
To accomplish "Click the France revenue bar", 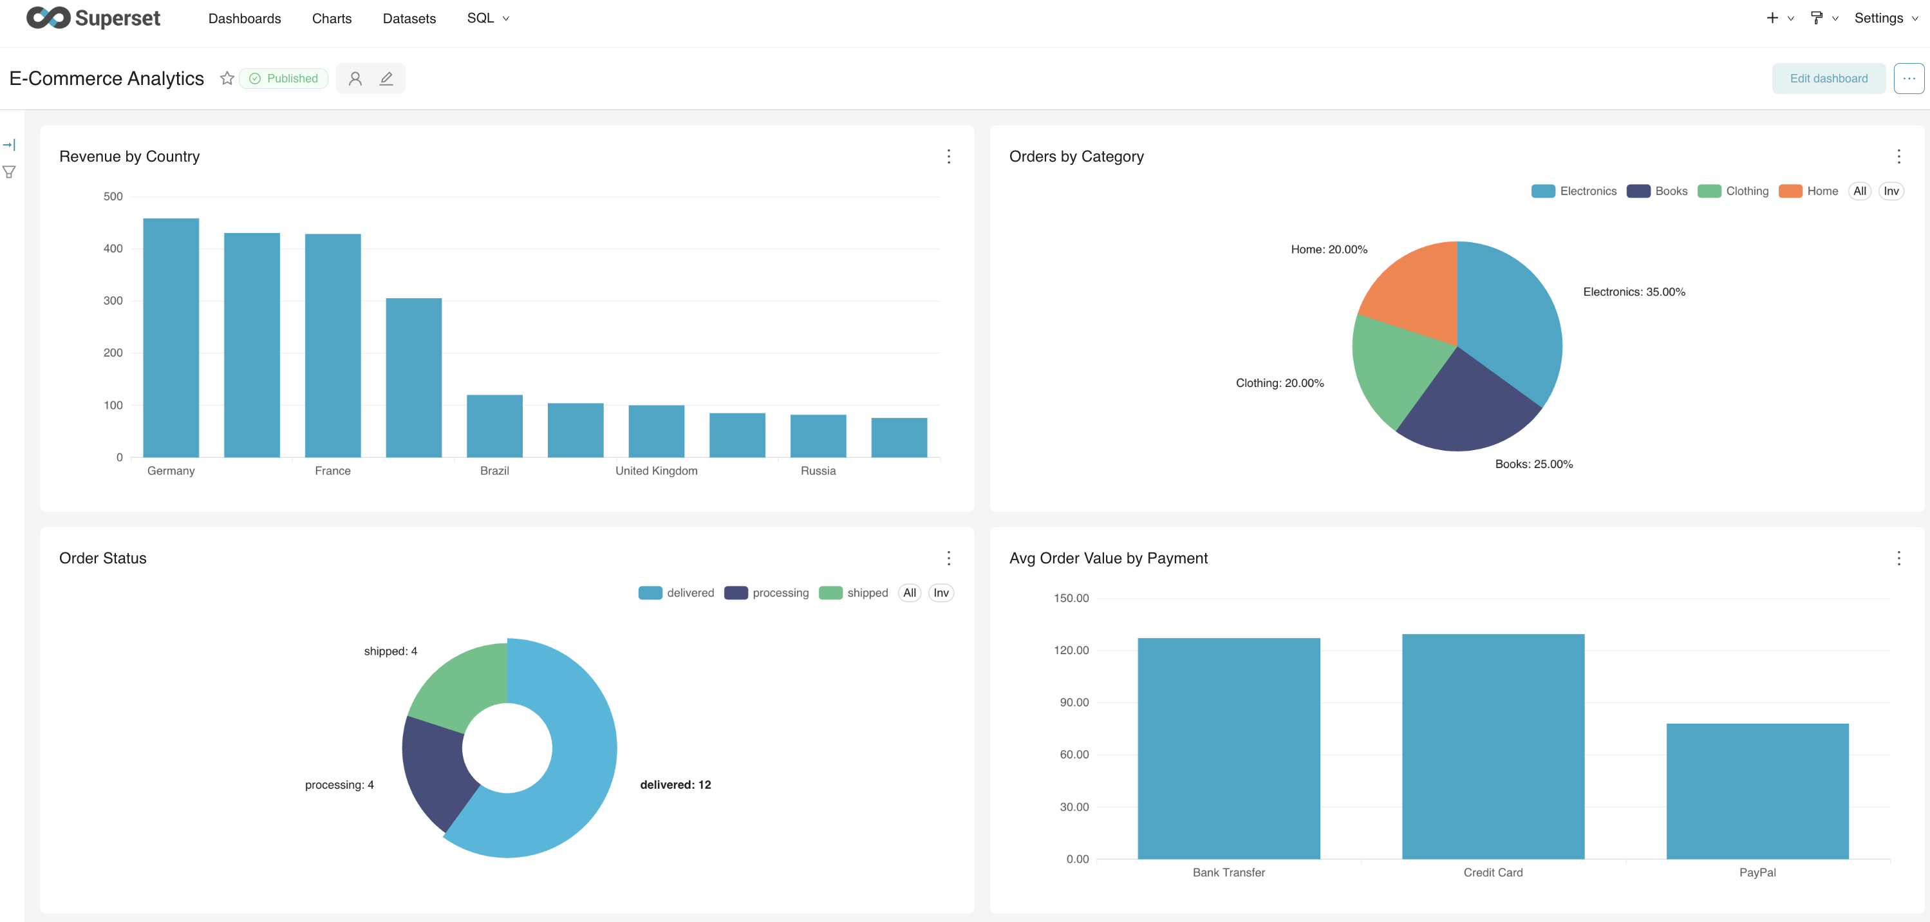I will click(x=333, y=346).
